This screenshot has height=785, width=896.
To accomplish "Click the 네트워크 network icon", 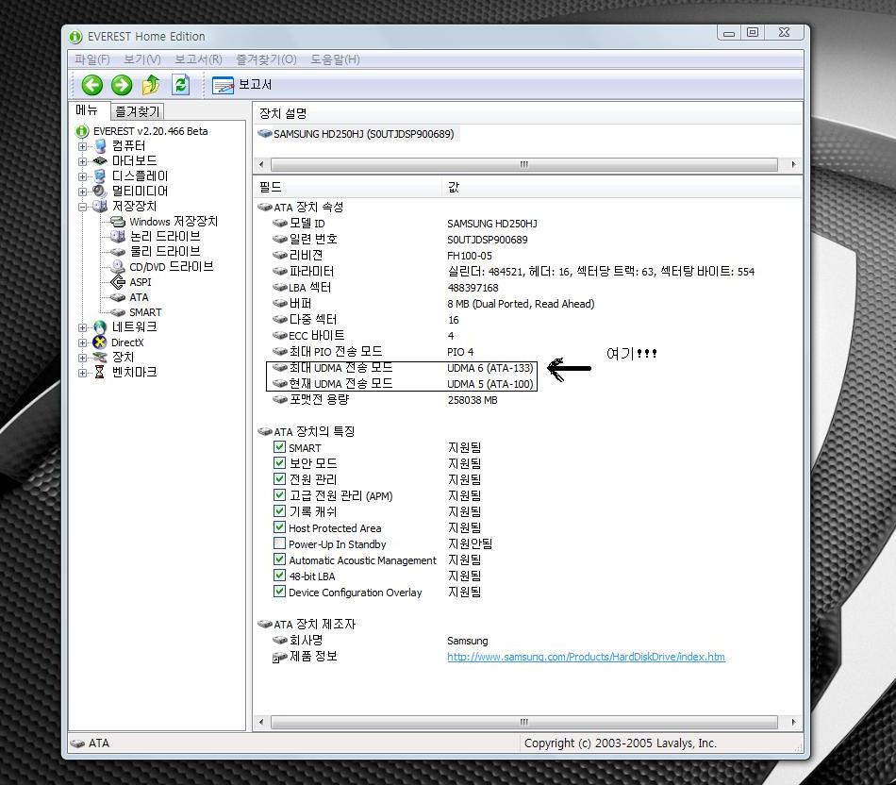I will pyautogui.click(x=100, y=327).
